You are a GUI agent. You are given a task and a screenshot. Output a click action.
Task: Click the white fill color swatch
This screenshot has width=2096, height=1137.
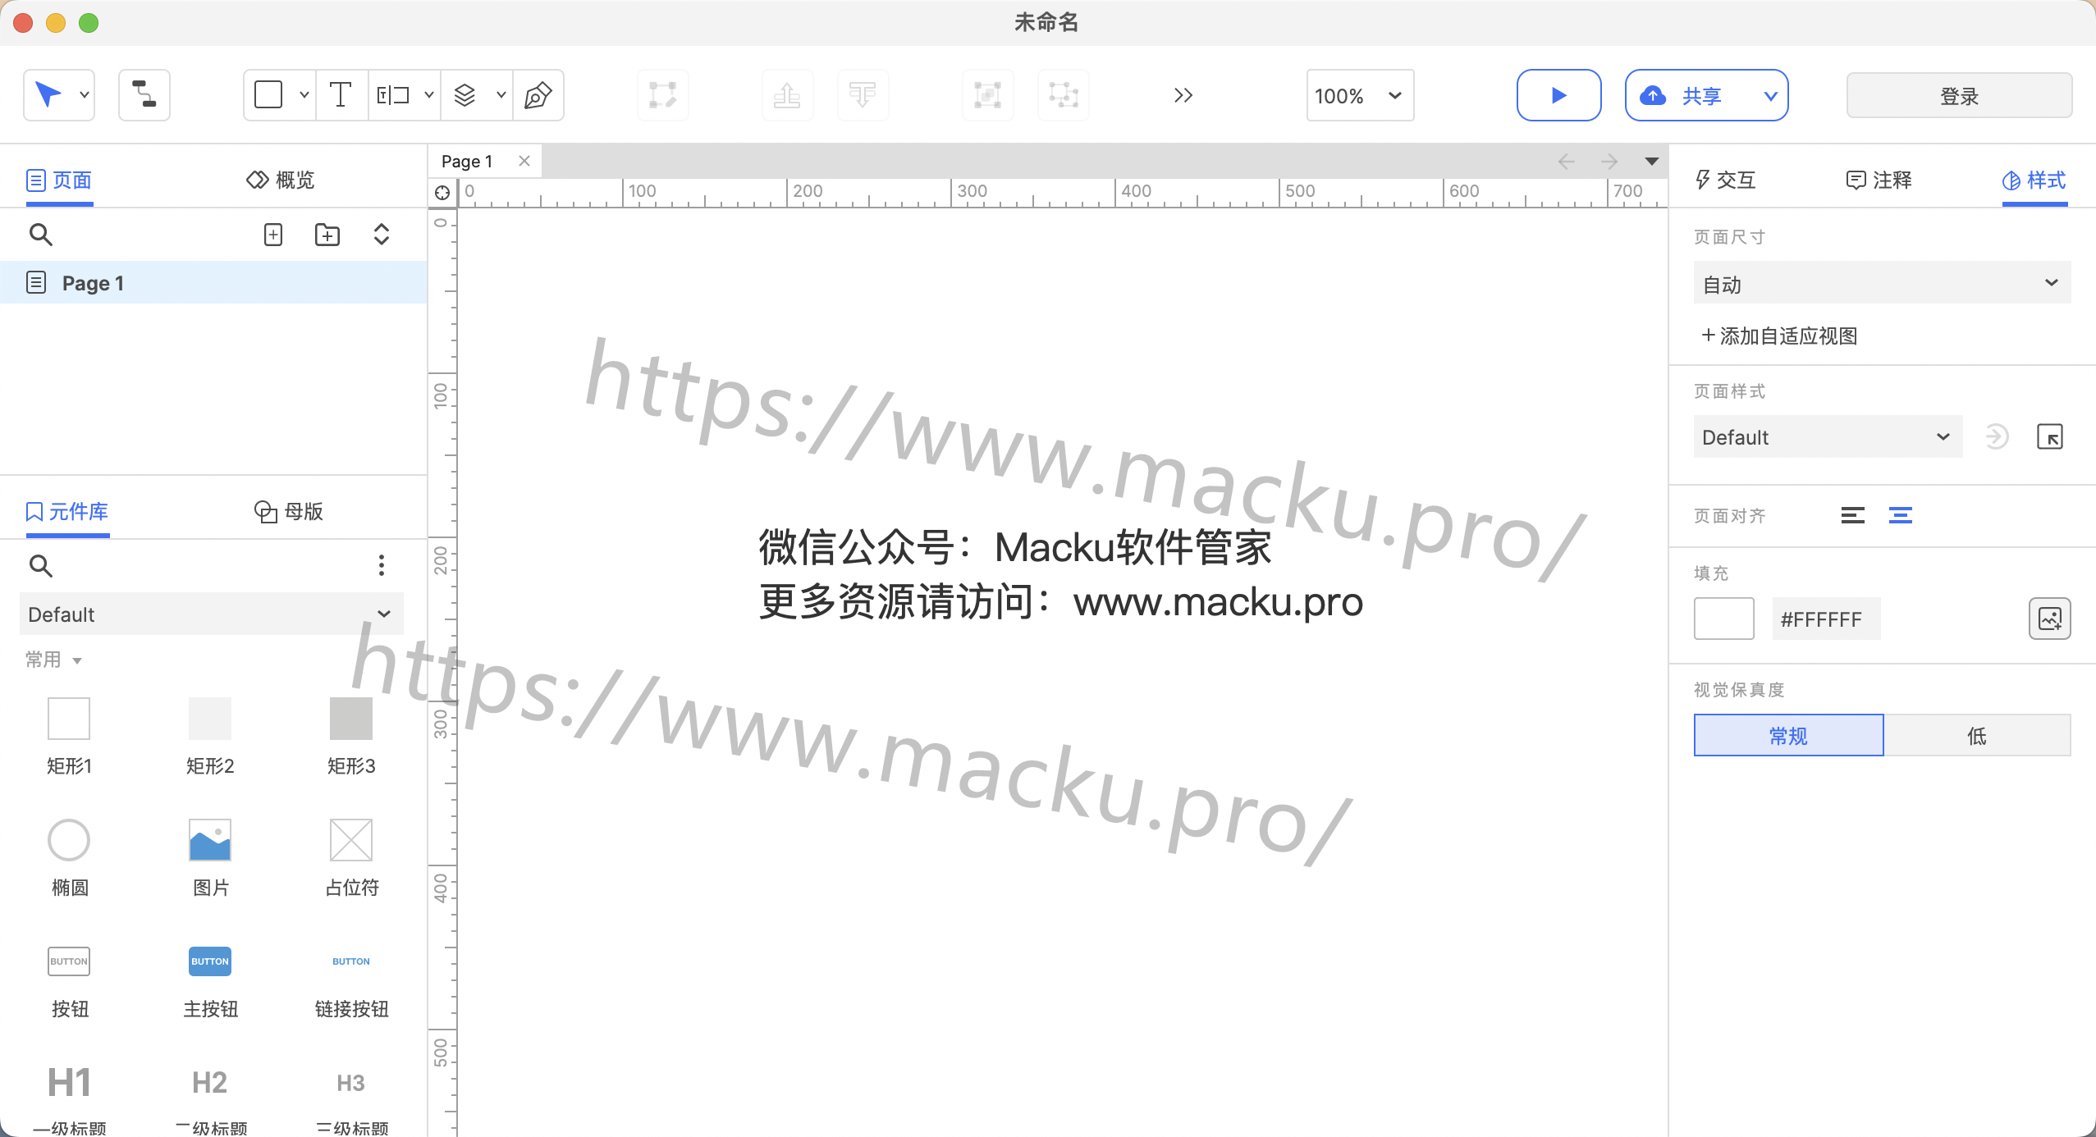1724,619
